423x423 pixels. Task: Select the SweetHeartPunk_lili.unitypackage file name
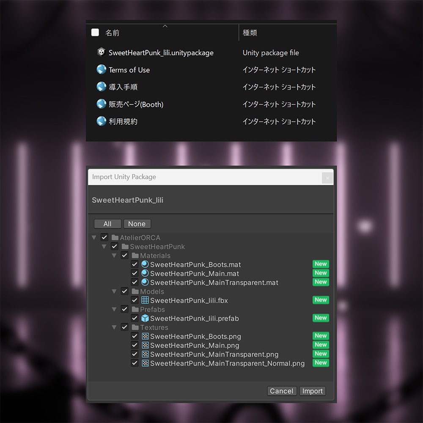(161, 52)
